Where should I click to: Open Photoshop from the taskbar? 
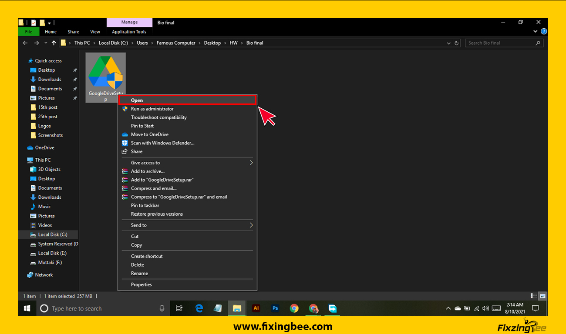[x=275, y=308]
